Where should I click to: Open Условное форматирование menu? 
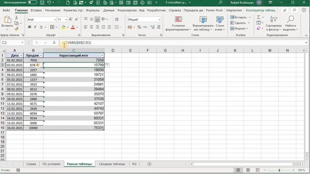(x=178, y=24)
